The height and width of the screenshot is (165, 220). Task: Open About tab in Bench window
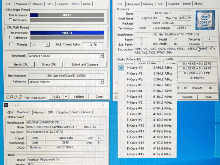pos(87,4)
